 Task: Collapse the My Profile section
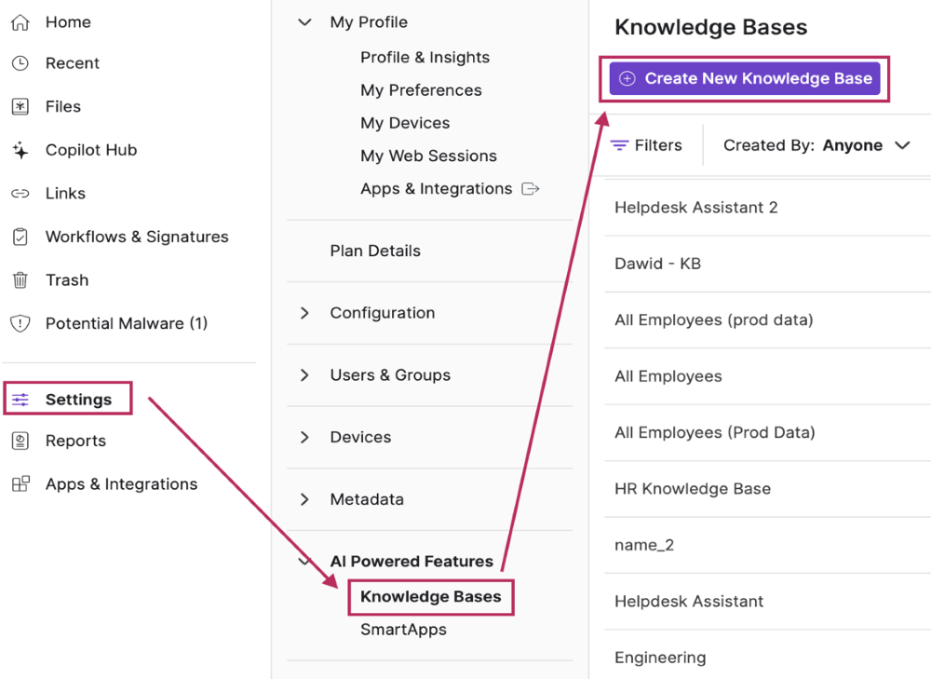pos(304,21)
